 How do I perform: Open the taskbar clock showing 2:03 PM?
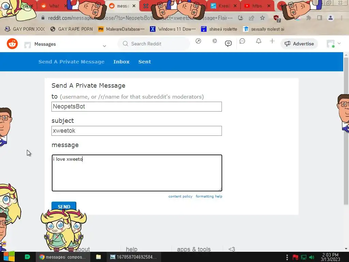[330, 257]
